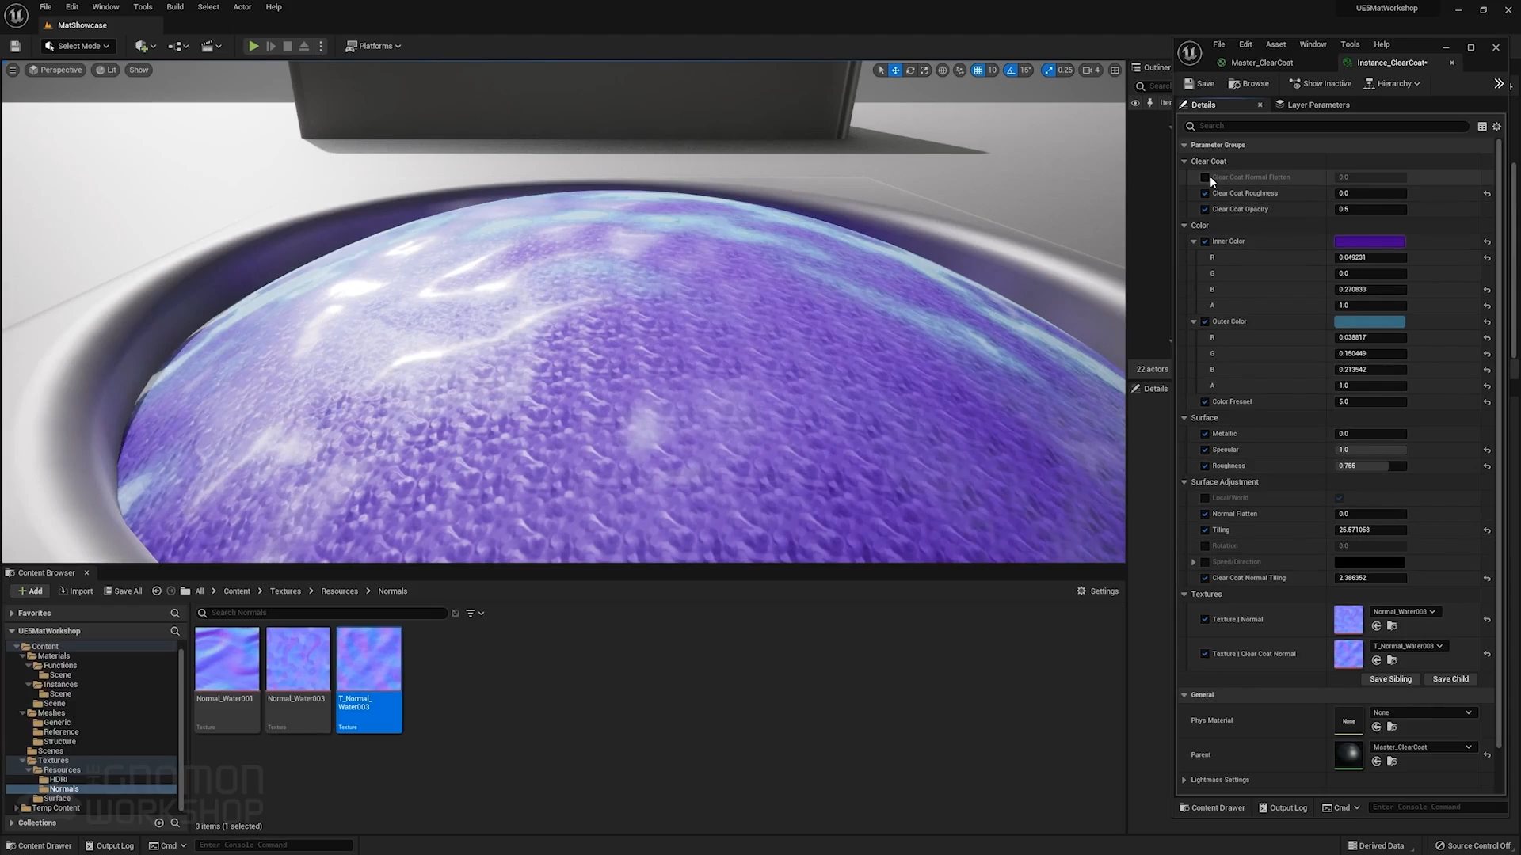Select the Normal_Water001 texture thumbnail
The height and width of the screenshot is (855, 1521).
227,659
